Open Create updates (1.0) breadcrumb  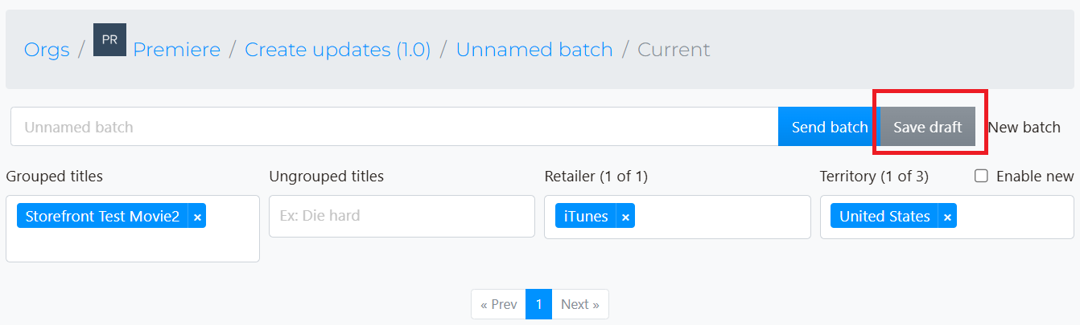point(338,50)
